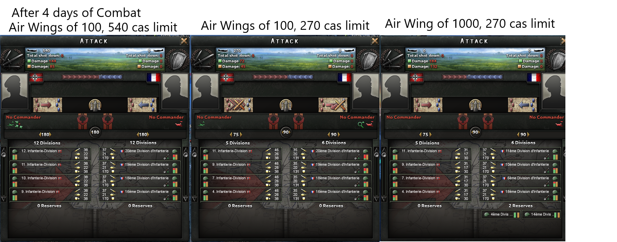
Task: Click the fort chess-piece icon under 540 planes
Action: 95,105
